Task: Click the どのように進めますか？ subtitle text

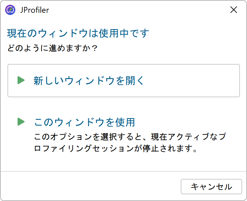Action: pos(53,48)
